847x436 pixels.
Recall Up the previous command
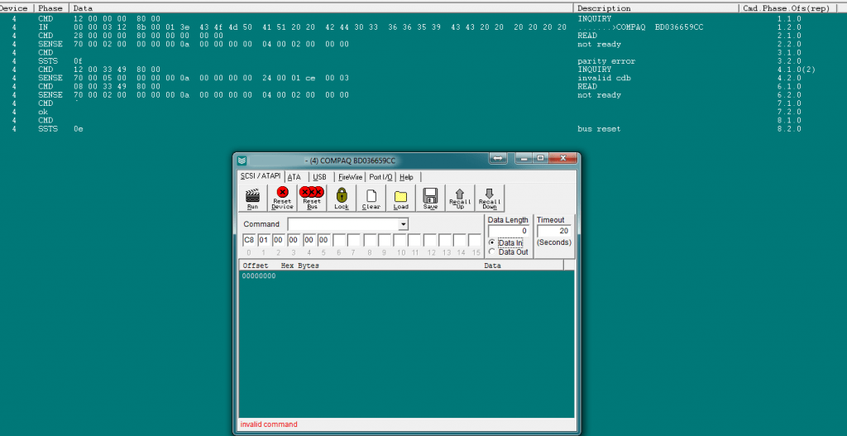(460, 199)
